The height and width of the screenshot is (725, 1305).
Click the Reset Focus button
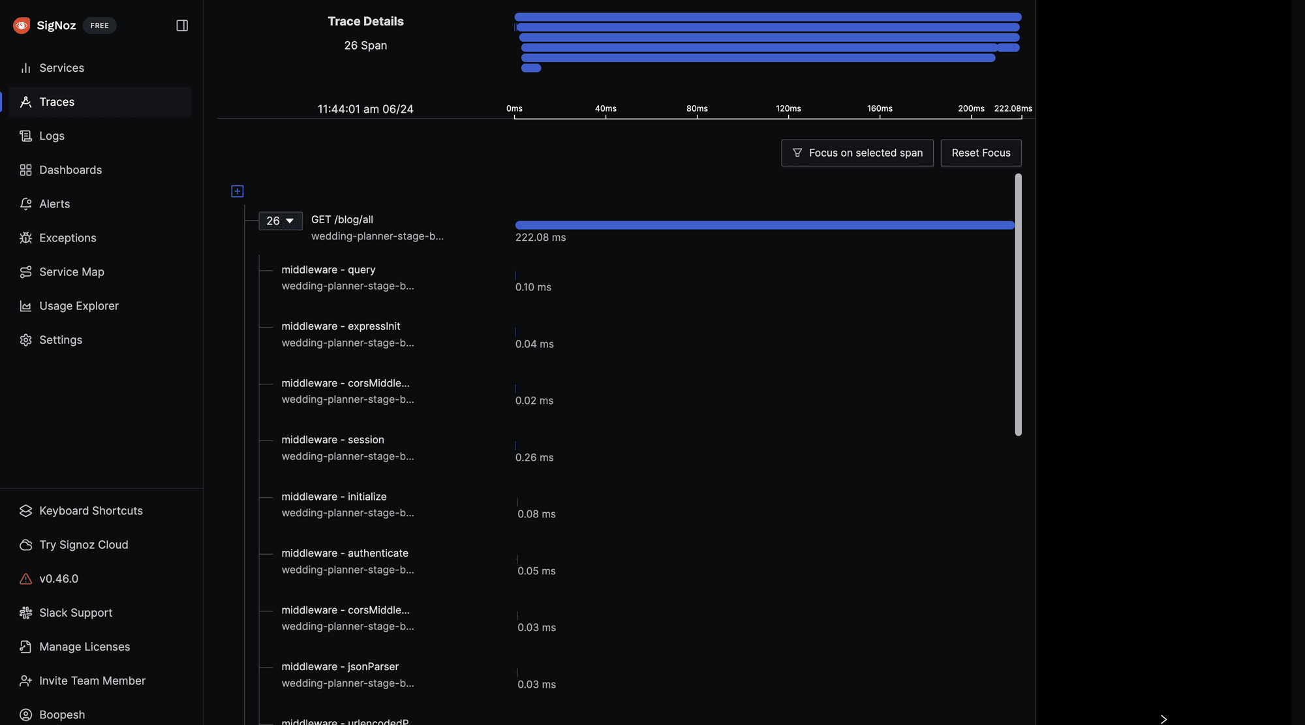click(x=981, y=153)
